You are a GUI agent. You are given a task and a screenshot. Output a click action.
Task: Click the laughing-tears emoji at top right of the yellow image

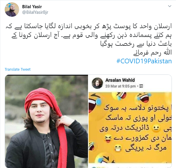tap(142, 98)
